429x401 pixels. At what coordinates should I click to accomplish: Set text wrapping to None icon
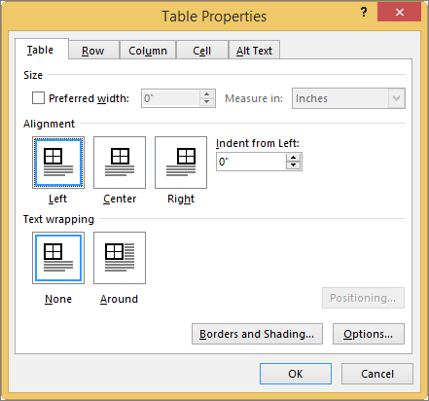[x=58, y=258]
